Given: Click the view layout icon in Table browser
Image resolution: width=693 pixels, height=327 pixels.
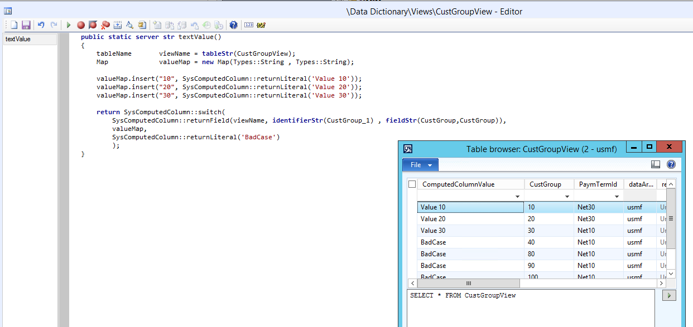Looking at the screenshot, I should point(656,164).
